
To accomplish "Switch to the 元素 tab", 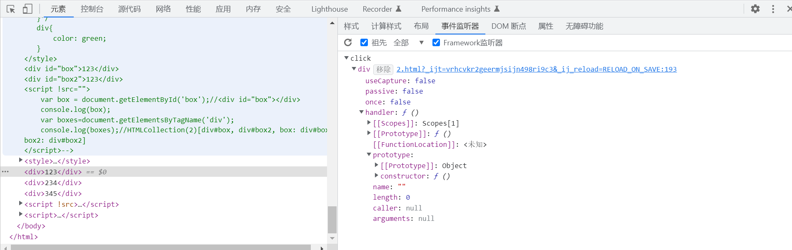I will pyautogui.click(x=58, y=9).
